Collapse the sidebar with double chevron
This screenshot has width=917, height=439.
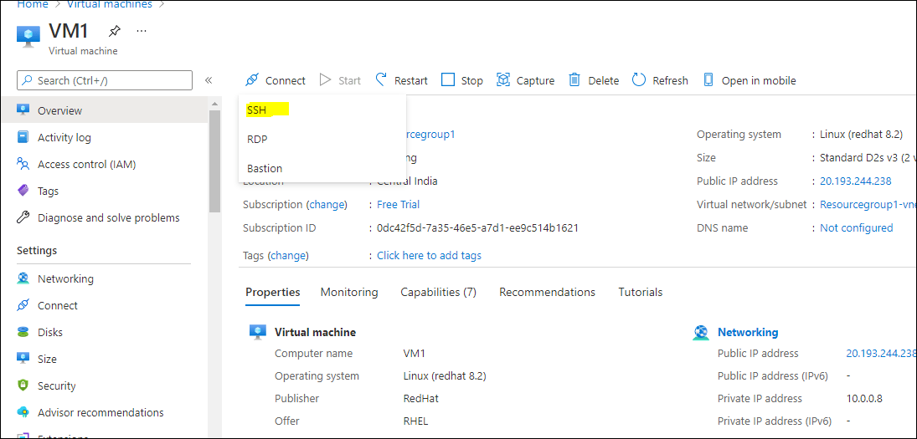(209, 80)
